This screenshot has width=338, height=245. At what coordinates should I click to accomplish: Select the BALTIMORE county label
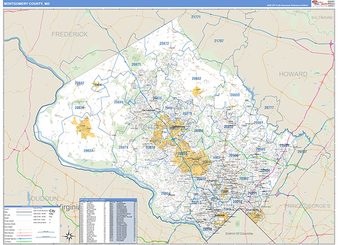pyautogui.click(x=322, y=17)
